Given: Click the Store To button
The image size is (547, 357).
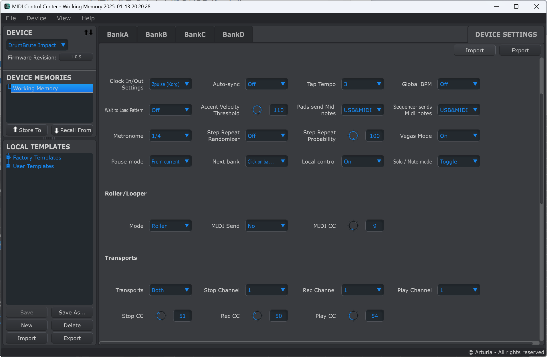Looking at the screenshot, I should pos(27,130).
